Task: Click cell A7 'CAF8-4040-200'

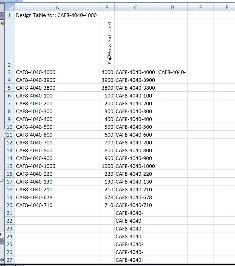Action: pos(57,103)
